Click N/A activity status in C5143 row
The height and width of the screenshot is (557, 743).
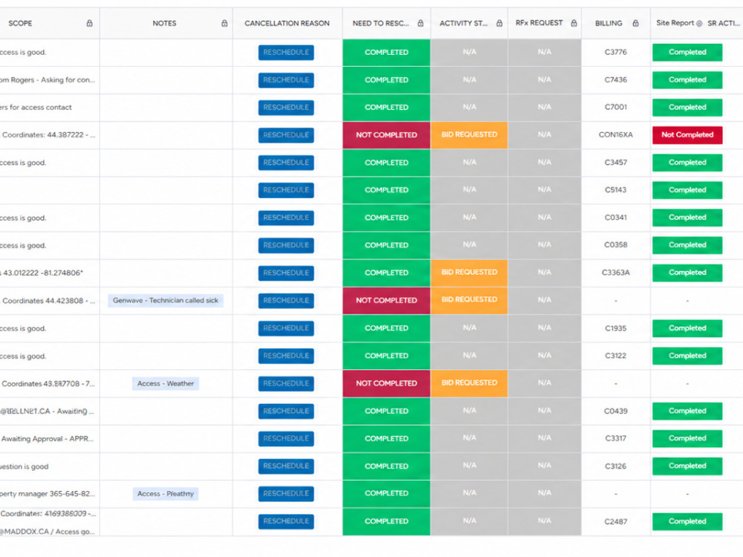pos(469,189)
